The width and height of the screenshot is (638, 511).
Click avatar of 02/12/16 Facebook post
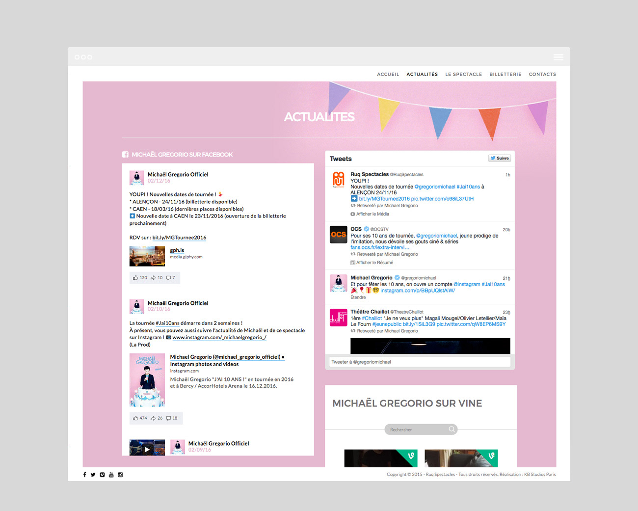(136, 178)
